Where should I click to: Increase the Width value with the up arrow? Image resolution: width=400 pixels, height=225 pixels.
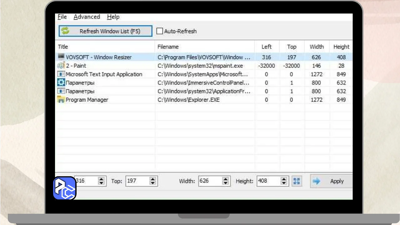click(x=226, y=179)
